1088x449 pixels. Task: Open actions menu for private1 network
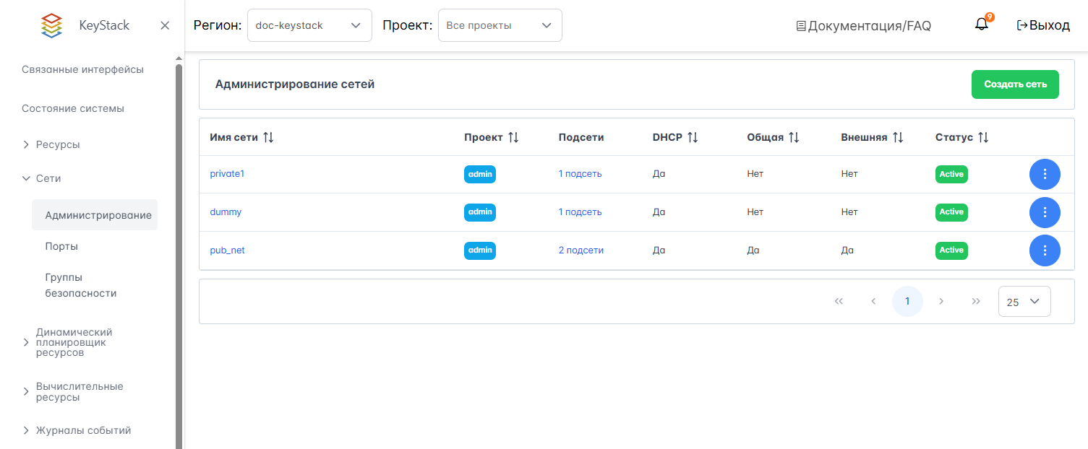click(x=1044, y=174)
